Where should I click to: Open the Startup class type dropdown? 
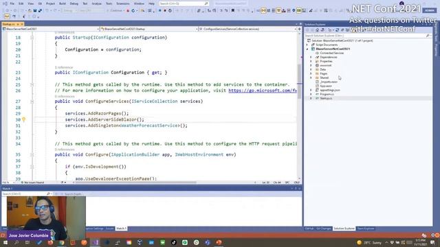[149, 29]
